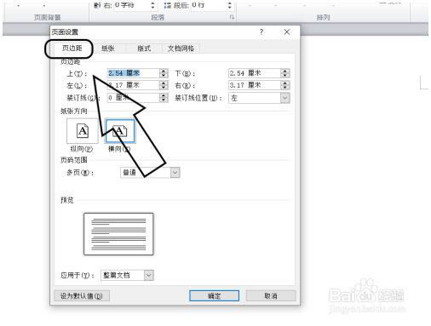Adjust the 下 bottom margin spinner
Screen dimensions: 431x326
pyautogui.click(x=285, y=73)
